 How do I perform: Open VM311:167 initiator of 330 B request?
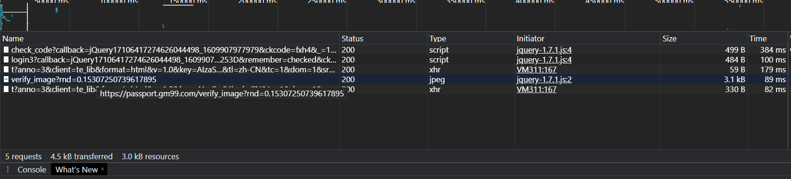point(536,89)
